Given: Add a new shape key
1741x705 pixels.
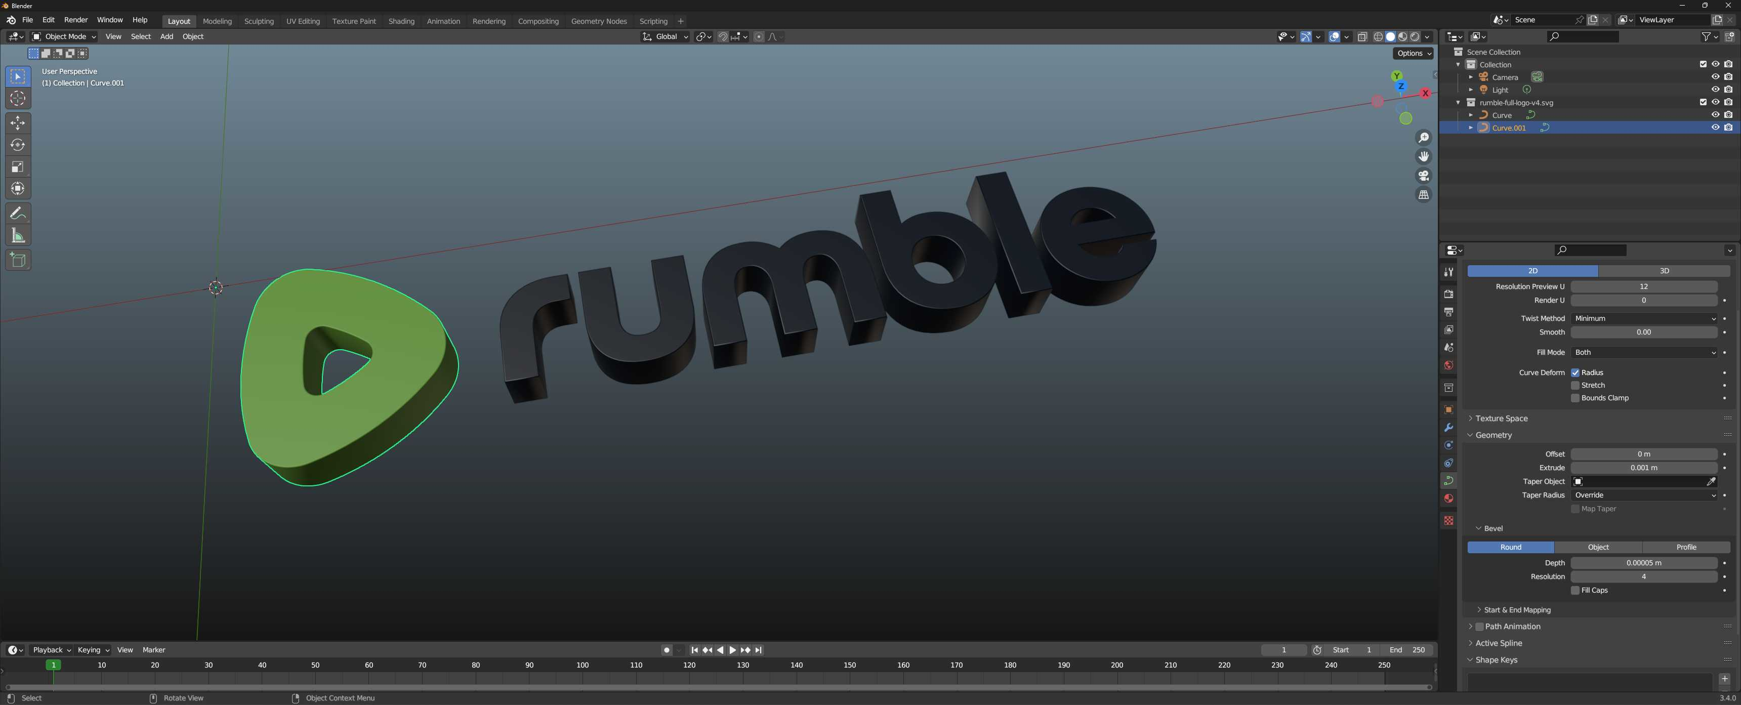Looking at the screenshot, I should pos(1724,679).
